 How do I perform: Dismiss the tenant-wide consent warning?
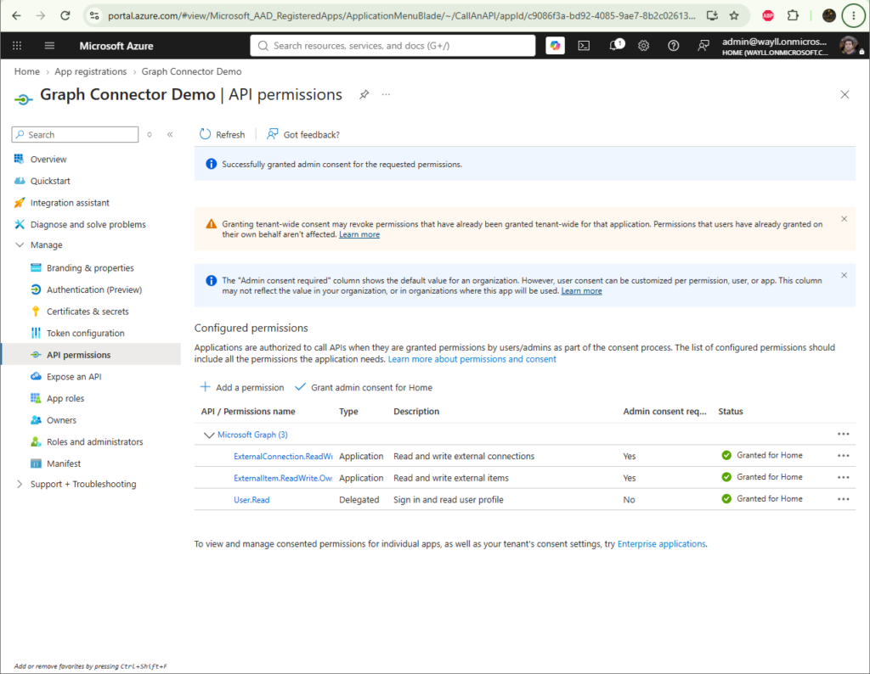[844, 219]
